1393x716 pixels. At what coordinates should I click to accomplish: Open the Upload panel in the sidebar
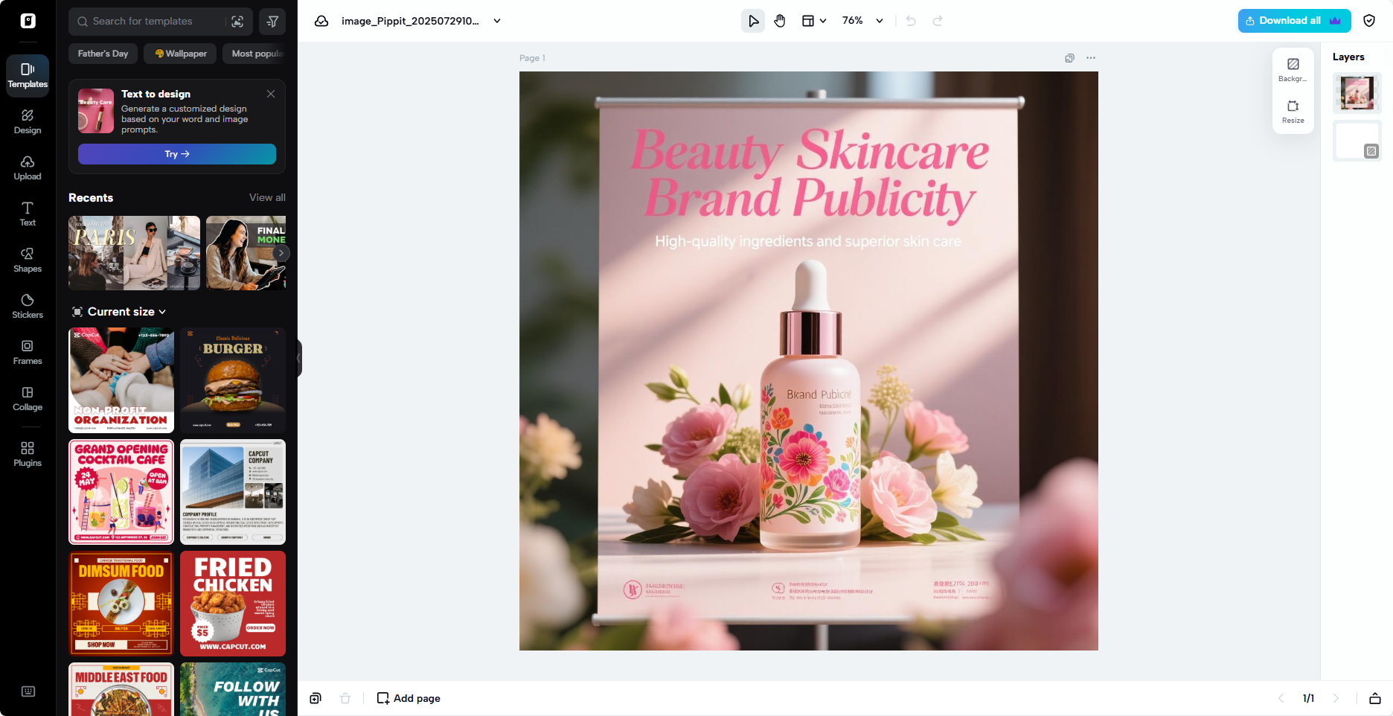coord(28,167)
